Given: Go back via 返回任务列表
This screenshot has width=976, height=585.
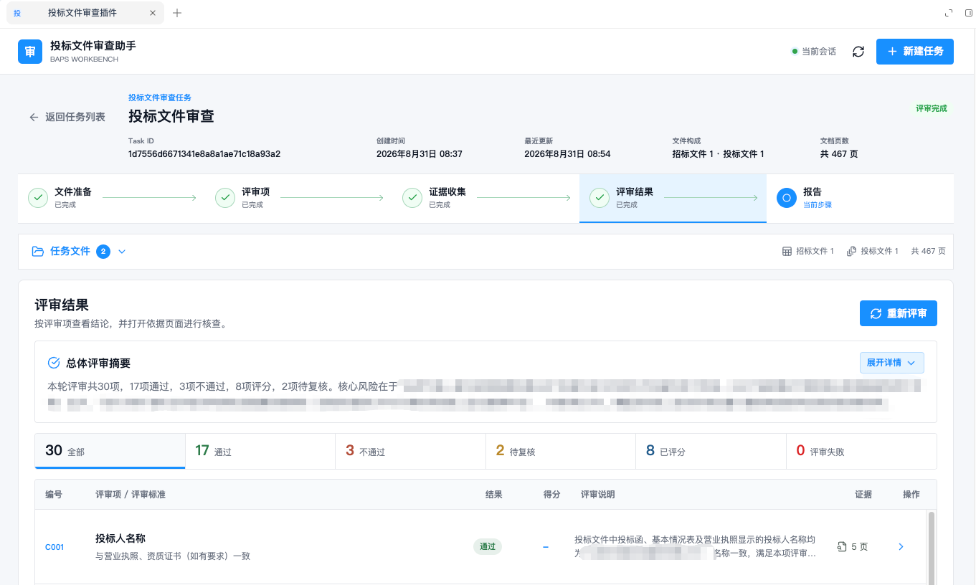Looking at the screenshot, I should [67, 117].
